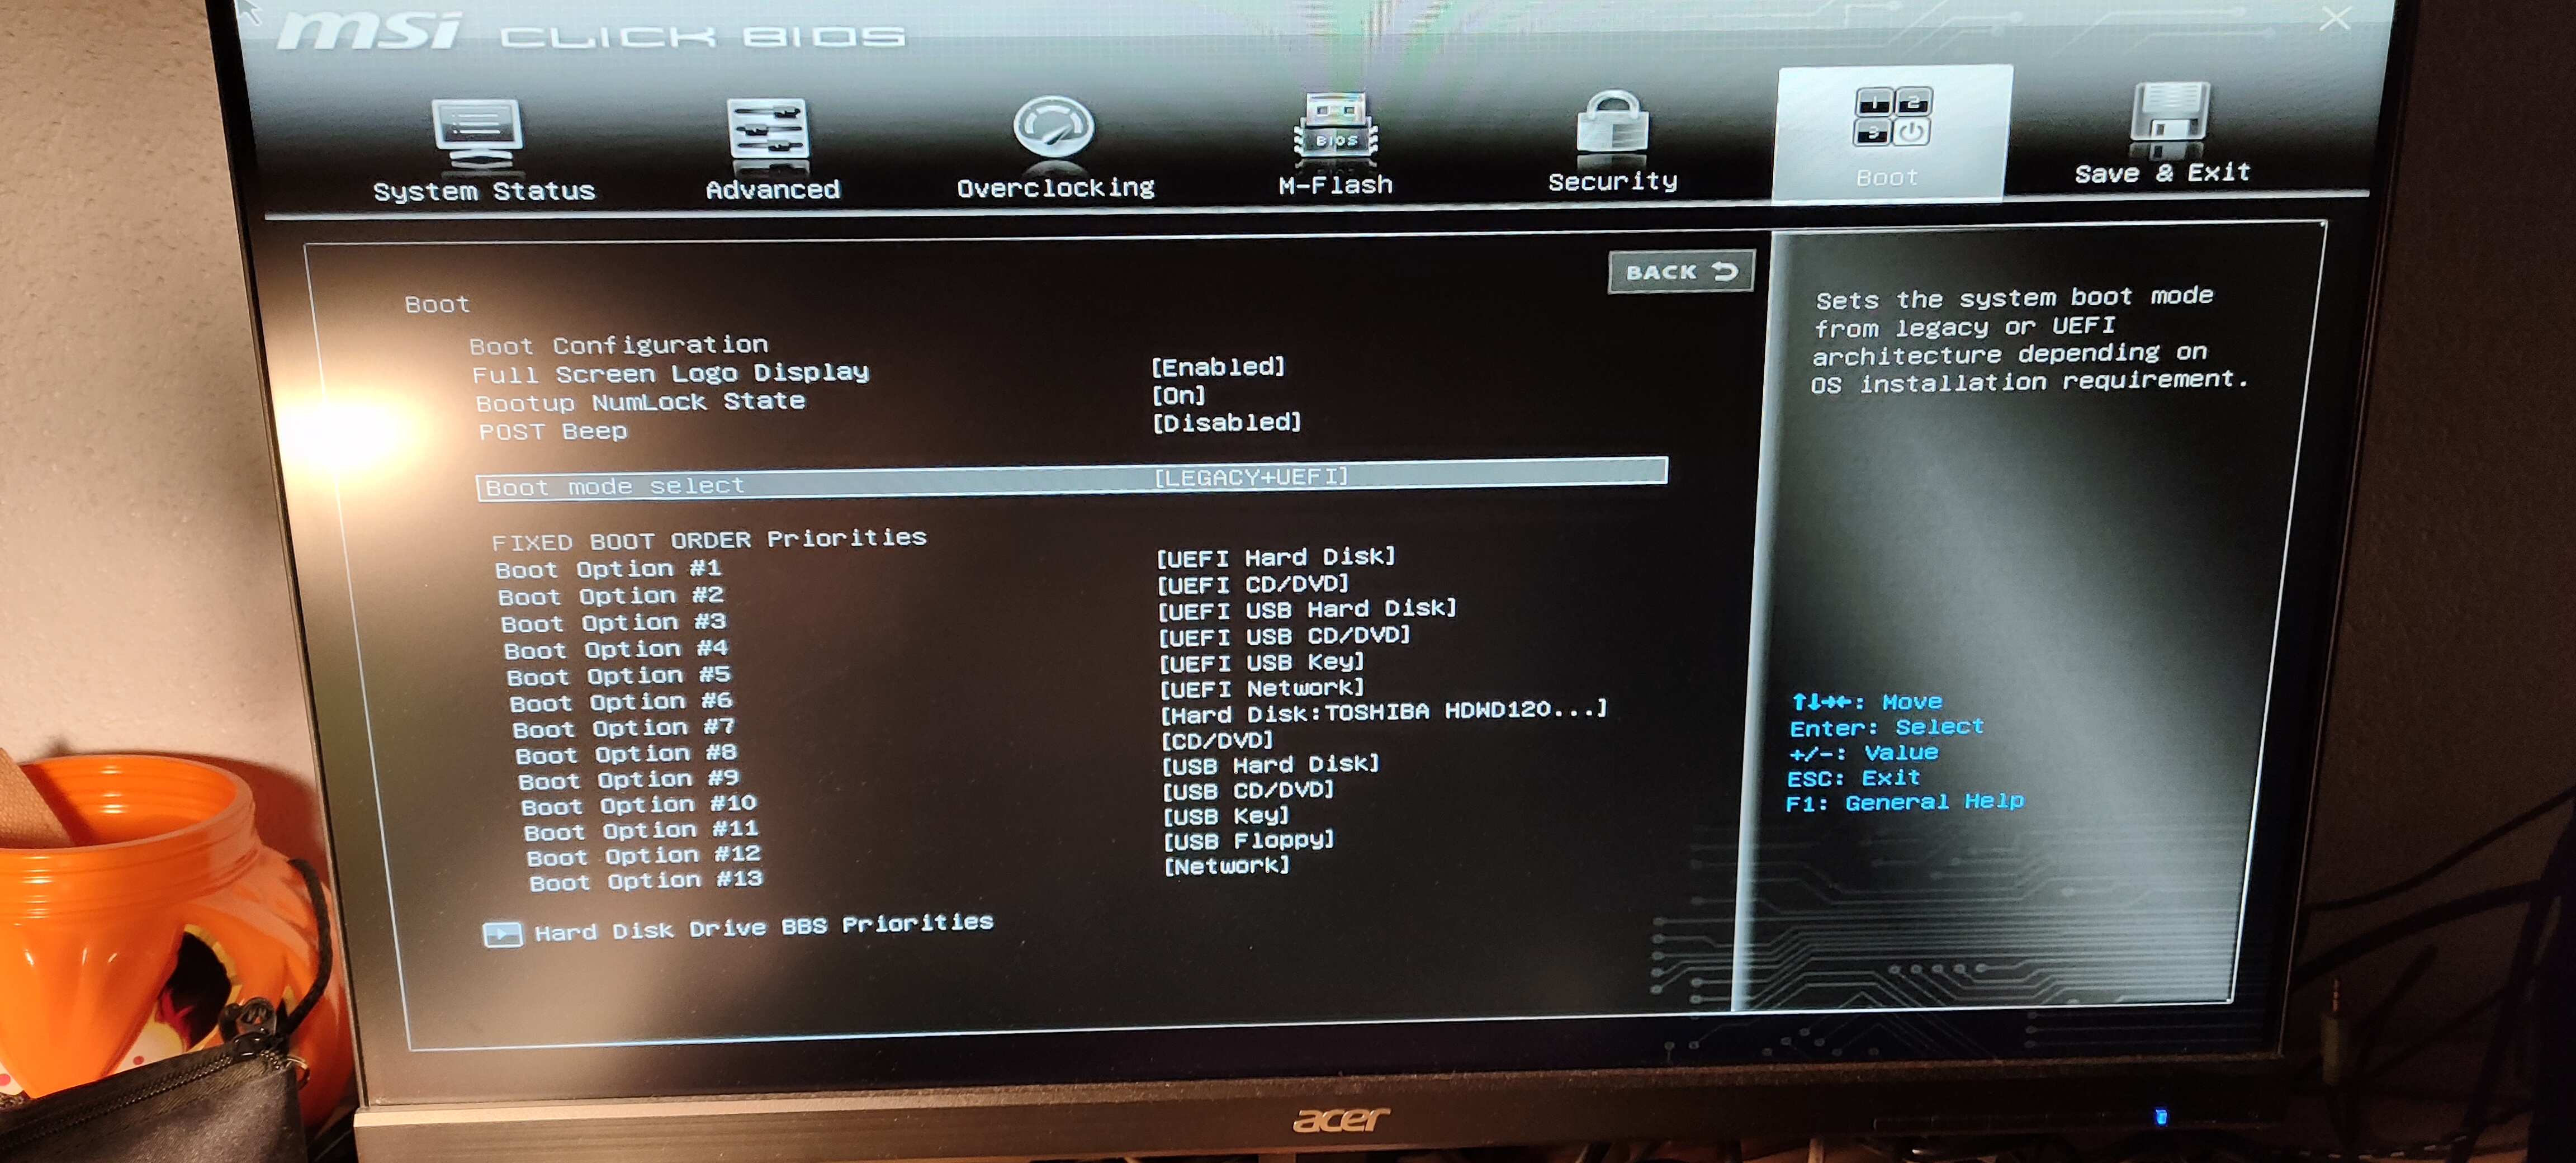The width and height of the screenshot is (2576, 1163).
Task: Switch to the Advanced tab label
Action: [772, 189]
